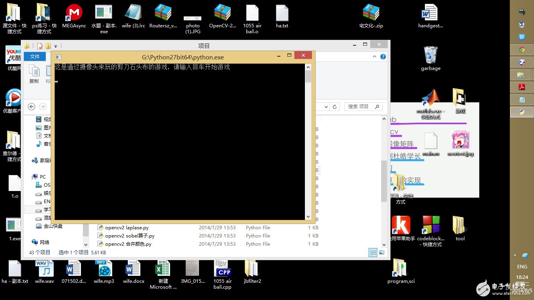Open the Adobe Reader taskbar icon
The image size is (534, 300).
tap(521, 87)
